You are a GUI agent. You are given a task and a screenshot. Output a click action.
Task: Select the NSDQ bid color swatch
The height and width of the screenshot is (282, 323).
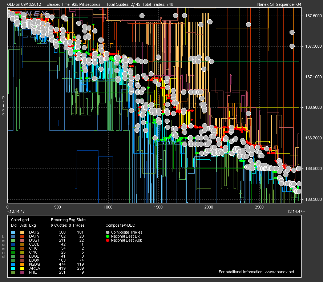tap(13, 264)
